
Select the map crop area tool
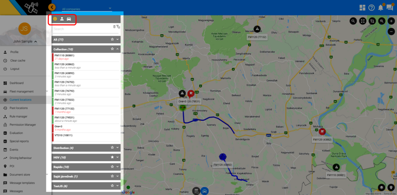(372, 21)
